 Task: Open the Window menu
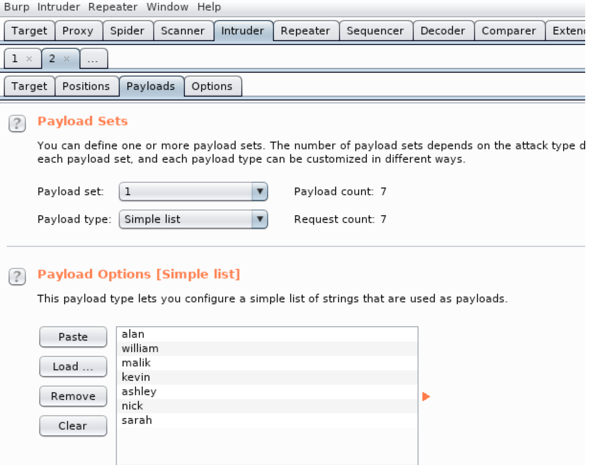point(167,7)
